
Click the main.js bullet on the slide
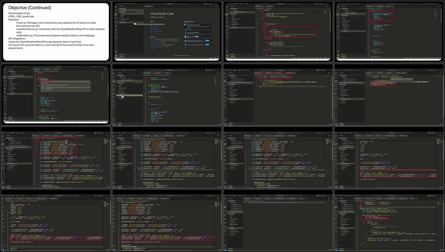[x=56, y=24]
